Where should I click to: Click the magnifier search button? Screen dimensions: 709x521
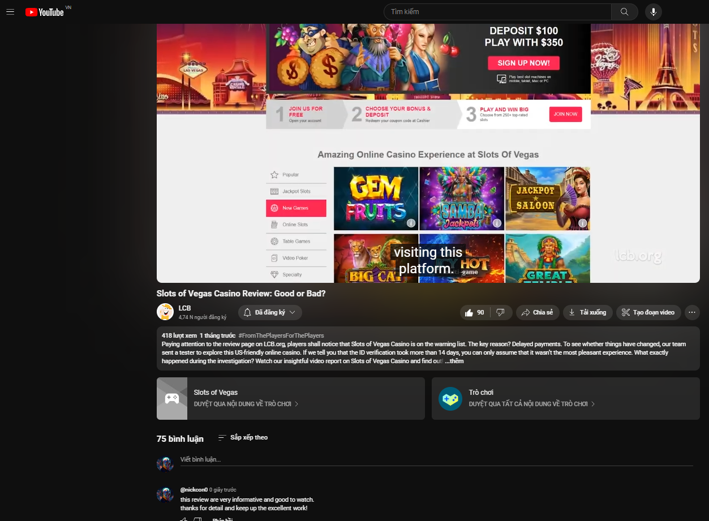pos(625,12)
